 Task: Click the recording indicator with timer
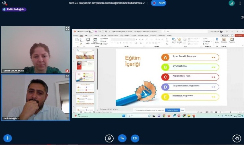coord(158,3)
